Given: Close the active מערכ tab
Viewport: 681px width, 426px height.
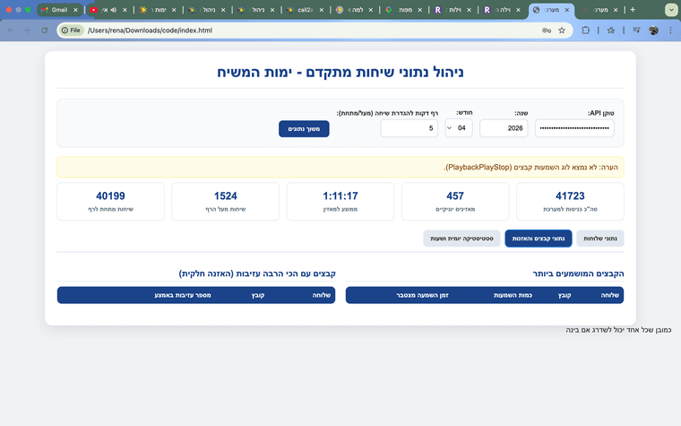Looking at the screenshot, I should (x=567, y=10).
